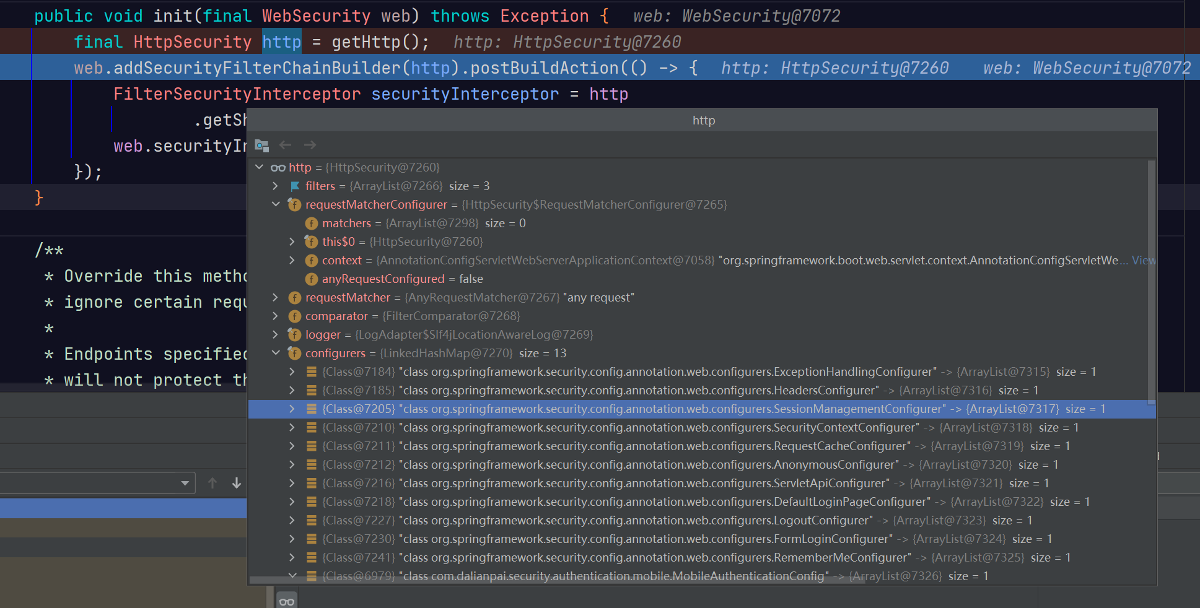
Task: Click field icon beside requestMatcherConfigurer
Action: [x=295, y=204]
